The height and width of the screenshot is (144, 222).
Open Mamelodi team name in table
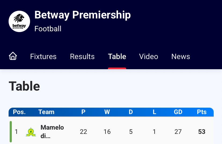pyautogui.click(x=52, y=132)
